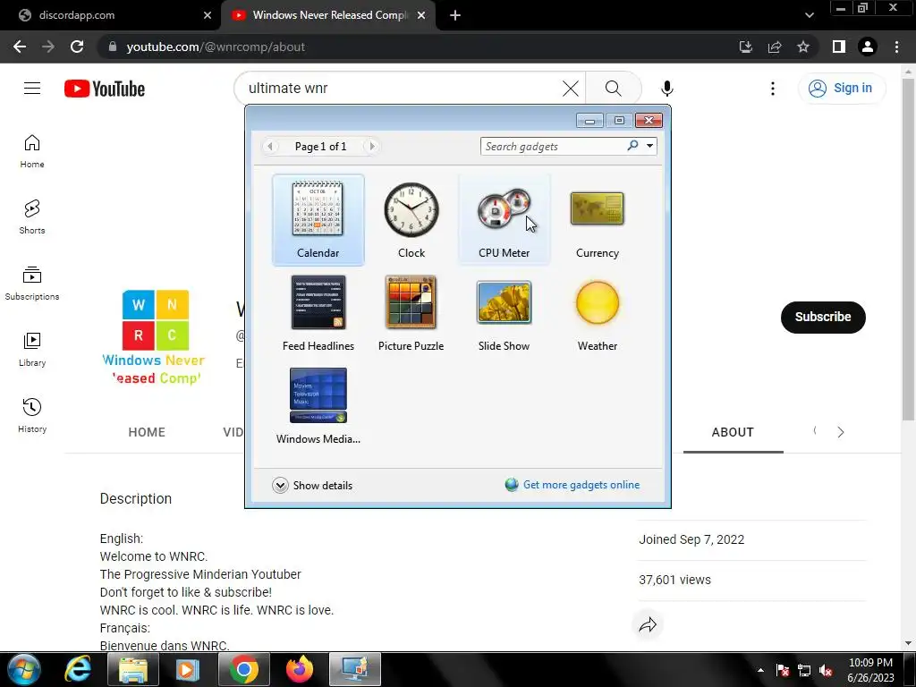
Task: Expand Show details in gadget window
Action: [x=312, y=486]
